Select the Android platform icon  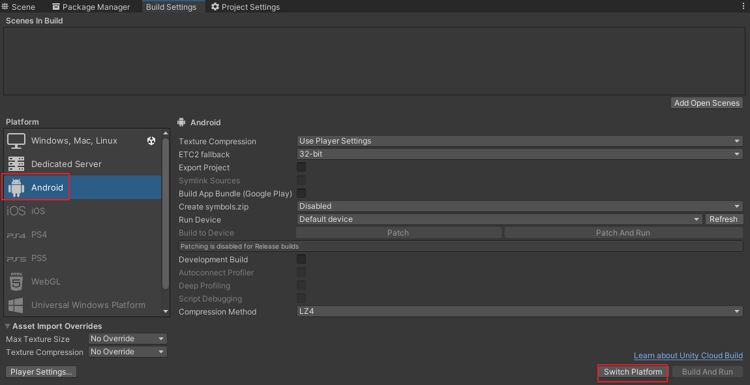(x=16, y=187)
